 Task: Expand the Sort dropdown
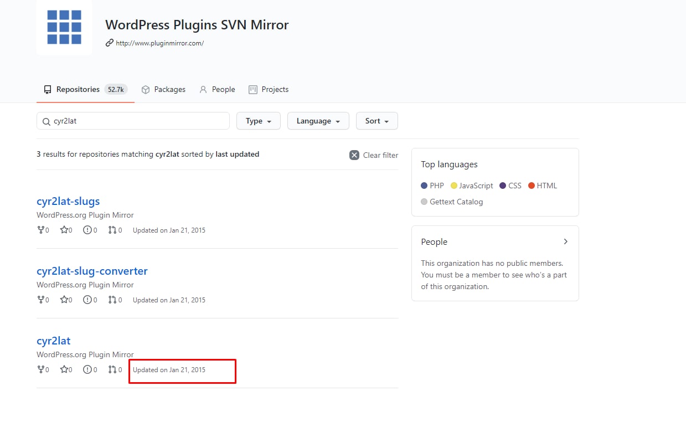point(377,121)
